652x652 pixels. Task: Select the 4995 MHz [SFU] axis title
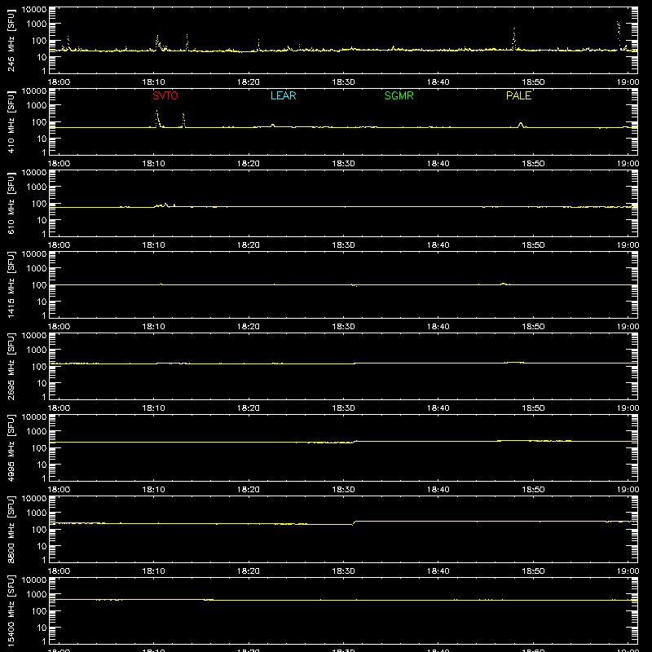(x=11, y=447)
